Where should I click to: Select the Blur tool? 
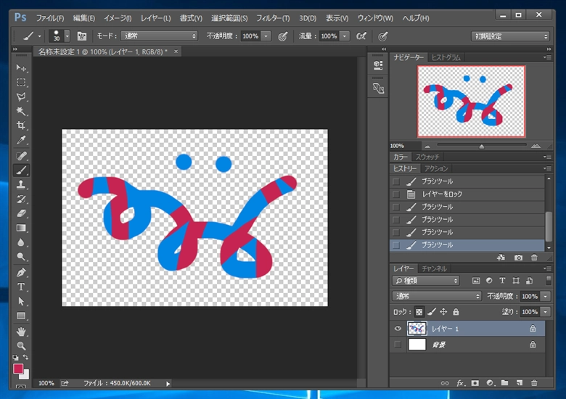tap(21, 242)
